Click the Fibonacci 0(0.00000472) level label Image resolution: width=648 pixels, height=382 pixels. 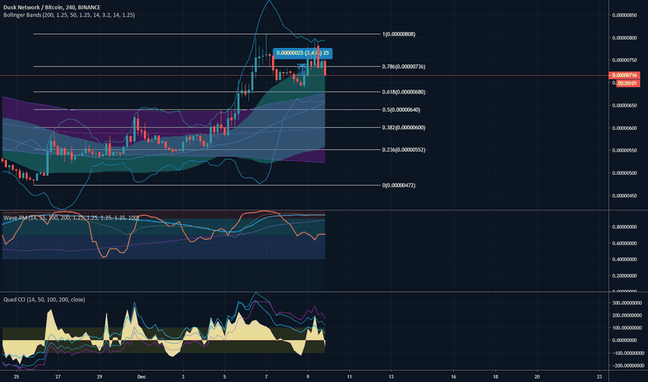(399, 185)
